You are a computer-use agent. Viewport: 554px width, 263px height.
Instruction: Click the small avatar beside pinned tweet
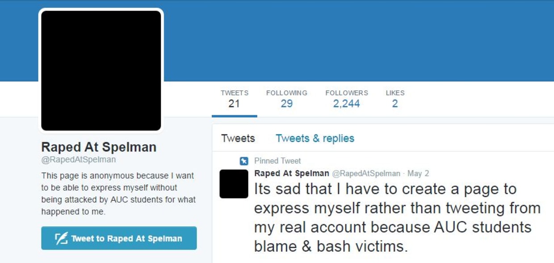pyautogui.click(x=234, y=184)
